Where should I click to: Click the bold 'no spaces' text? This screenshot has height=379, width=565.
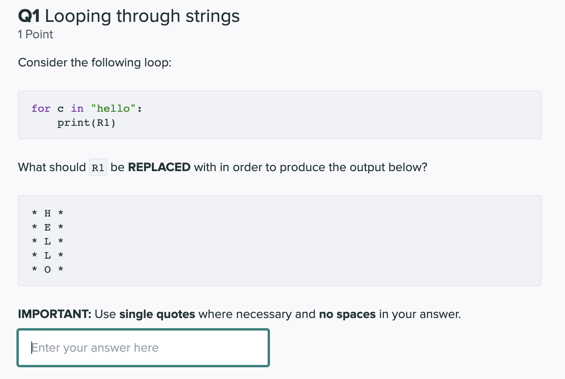[347, 314]
